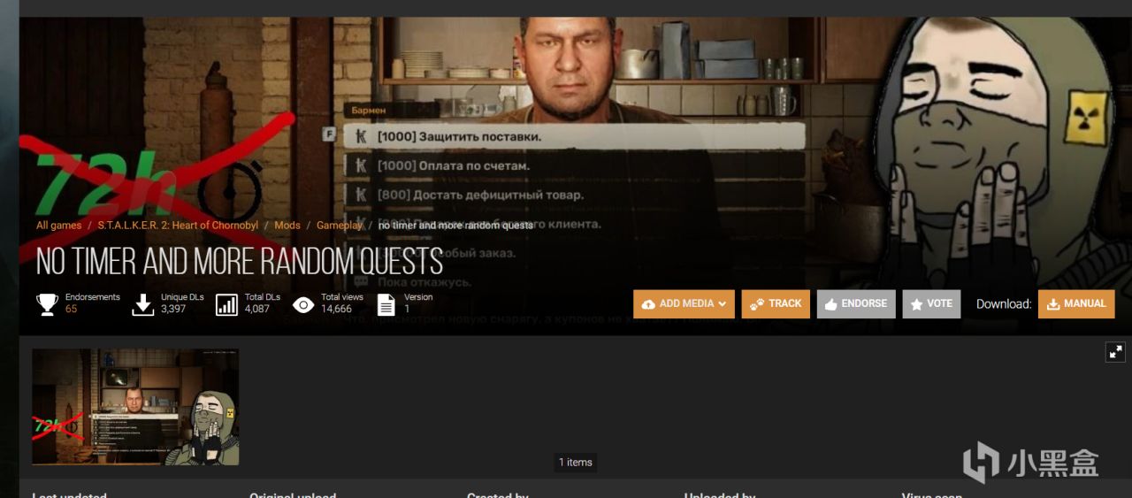The image size is (1132, 498).
Task: Endorse the mod
Action: point(856,303)
